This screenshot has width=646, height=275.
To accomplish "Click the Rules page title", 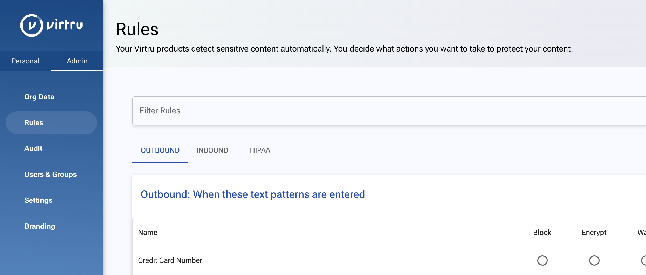I will click(137, 29).
